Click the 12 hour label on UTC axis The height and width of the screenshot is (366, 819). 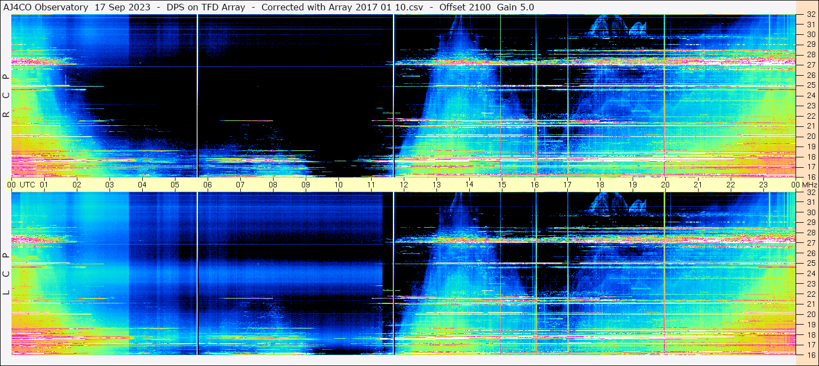coord(404,185)
